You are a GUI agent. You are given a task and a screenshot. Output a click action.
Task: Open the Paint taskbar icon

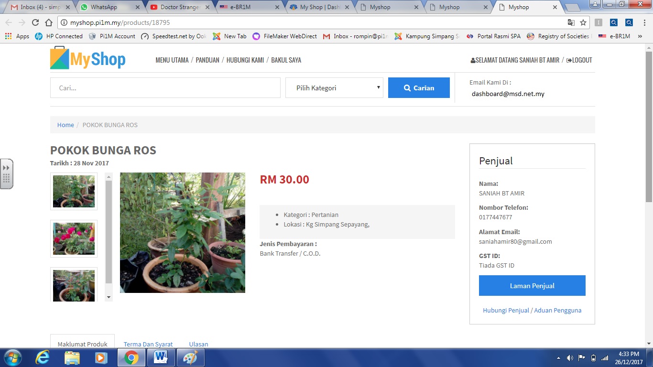point(190,357)
